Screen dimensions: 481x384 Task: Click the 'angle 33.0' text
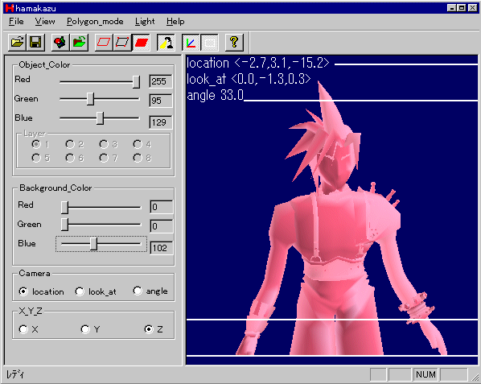click(215, 95)
